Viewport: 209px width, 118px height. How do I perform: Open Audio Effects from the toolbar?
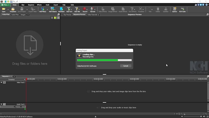tap(123, 10)
